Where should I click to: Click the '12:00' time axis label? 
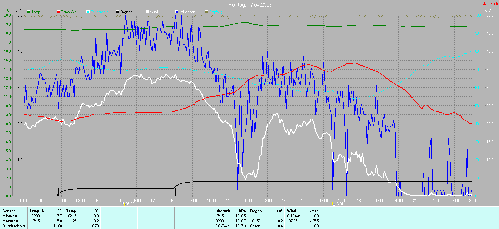coord(249,201)
